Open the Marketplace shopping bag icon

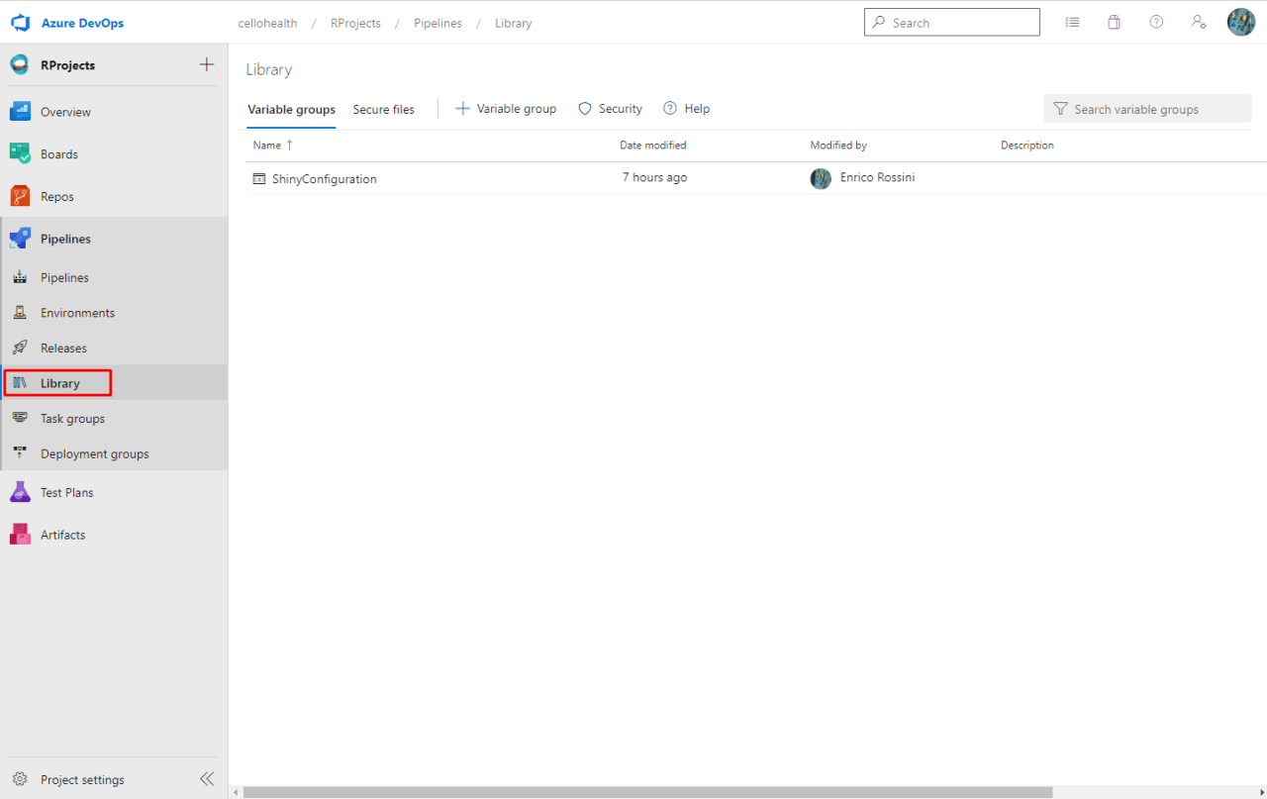point(1114,22)
